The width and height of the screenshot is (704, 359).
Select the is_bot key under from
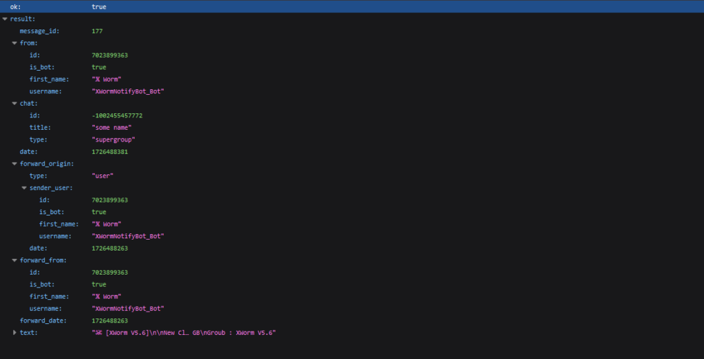[42, 67]
